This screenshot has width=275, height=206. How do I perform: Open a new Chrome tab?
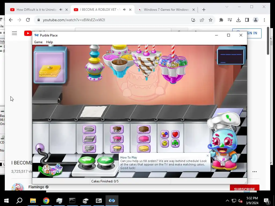point(204,10)
